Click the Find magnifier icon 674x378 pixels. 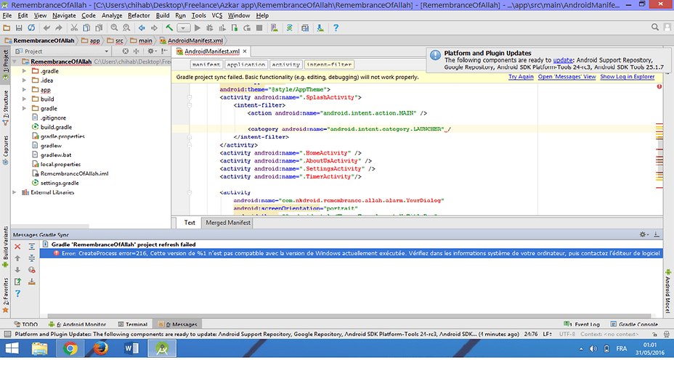[x=114, y=28]
